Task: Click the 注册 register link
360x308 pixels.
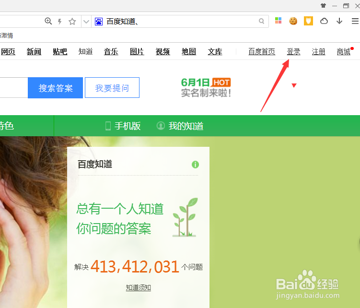Action: (319, 51)
